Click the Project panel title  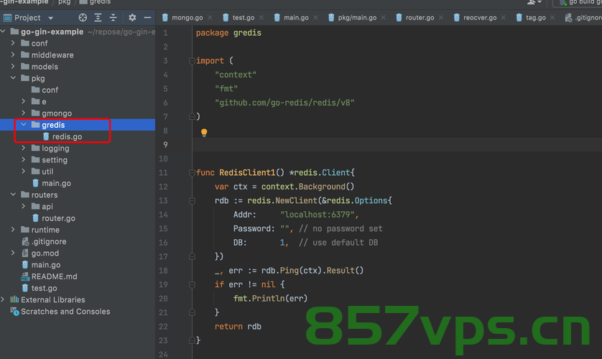(27, 18)
